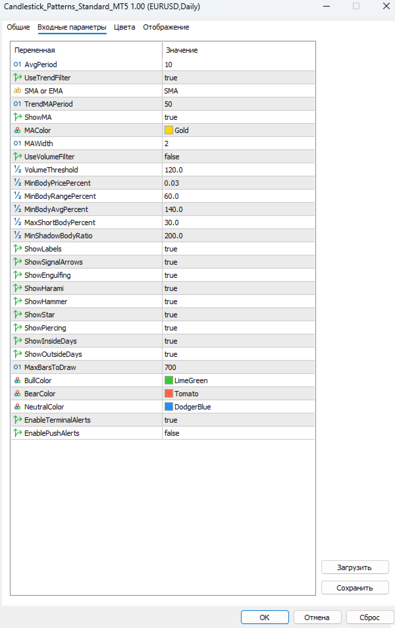
Task: Open the MAColor Gold color dropdown
Action: (238, 130)
